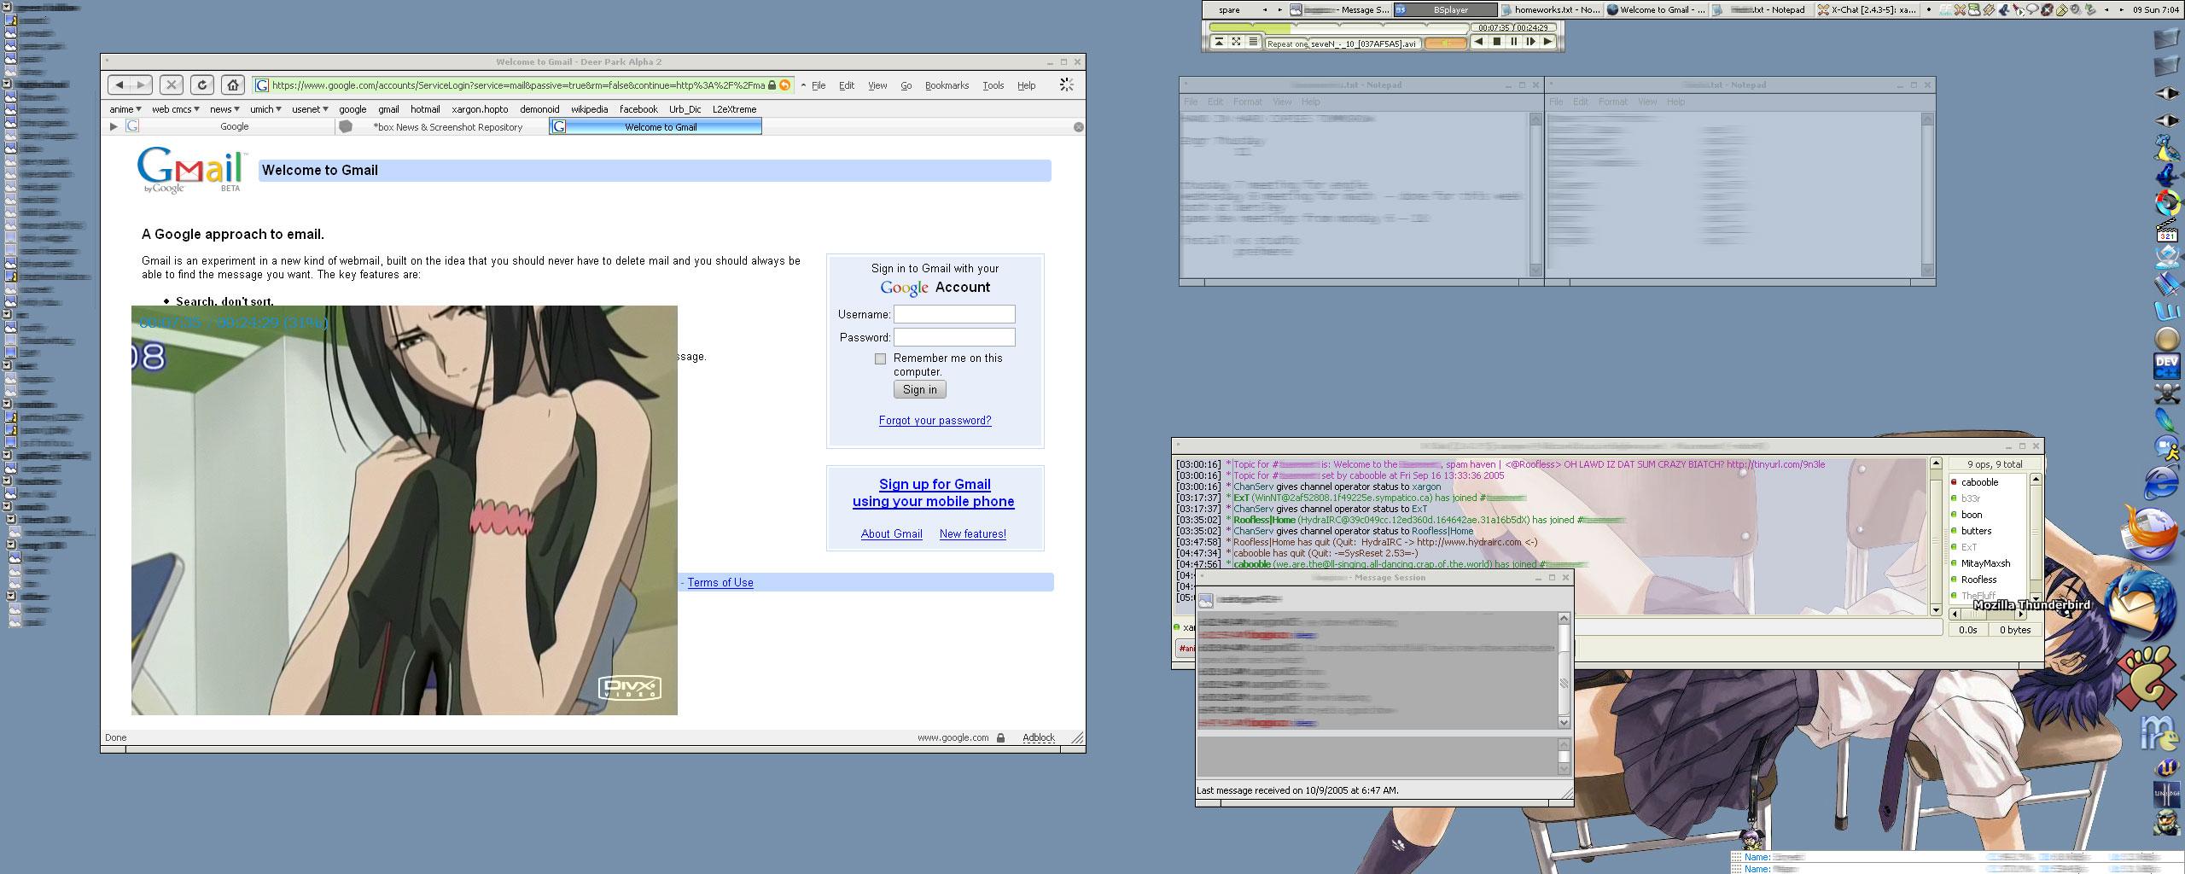Select user Roofless in X-Chat list
Image resolution: width=2185 pixels, height=874 pixels.
[x=1978, y=580]
